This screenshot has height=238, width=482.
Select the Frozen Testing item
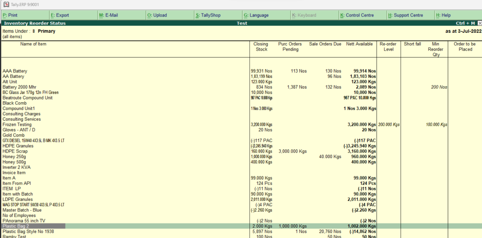pyautogui.click(x=17, y=124)
